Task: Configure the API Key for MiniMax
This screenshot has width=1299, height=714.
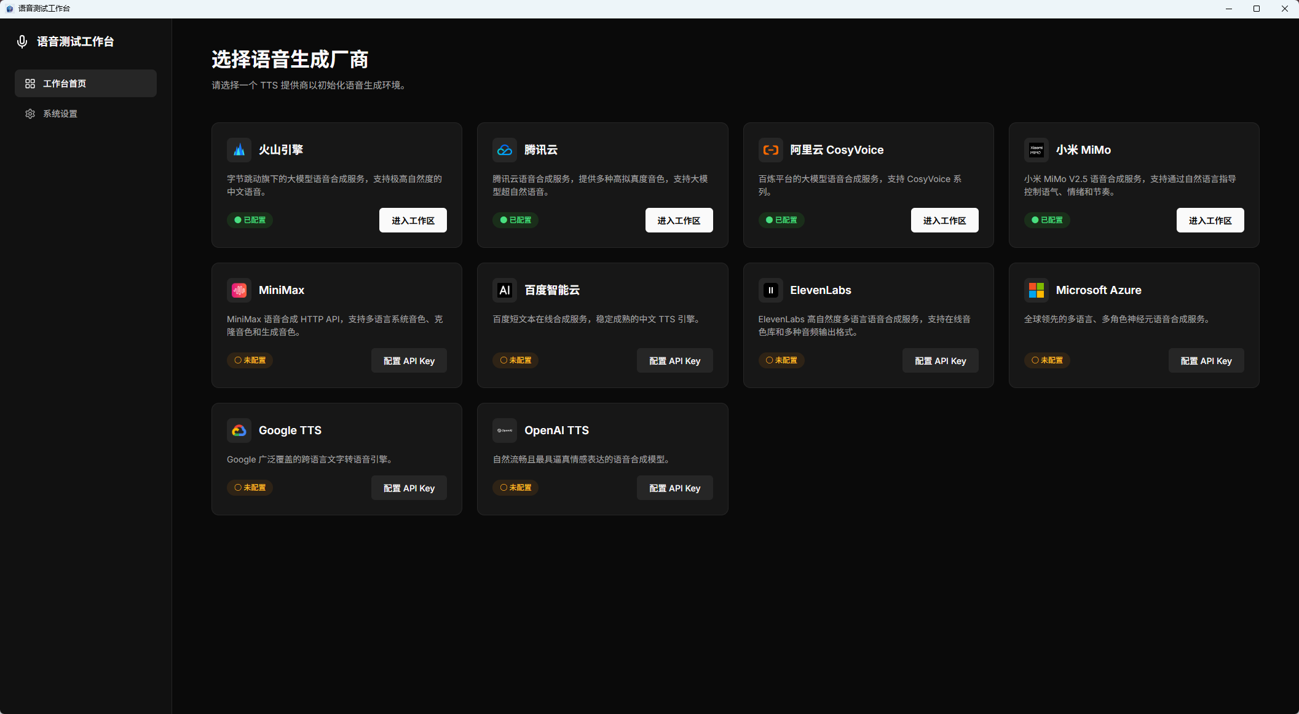Action: pos(409,360)
